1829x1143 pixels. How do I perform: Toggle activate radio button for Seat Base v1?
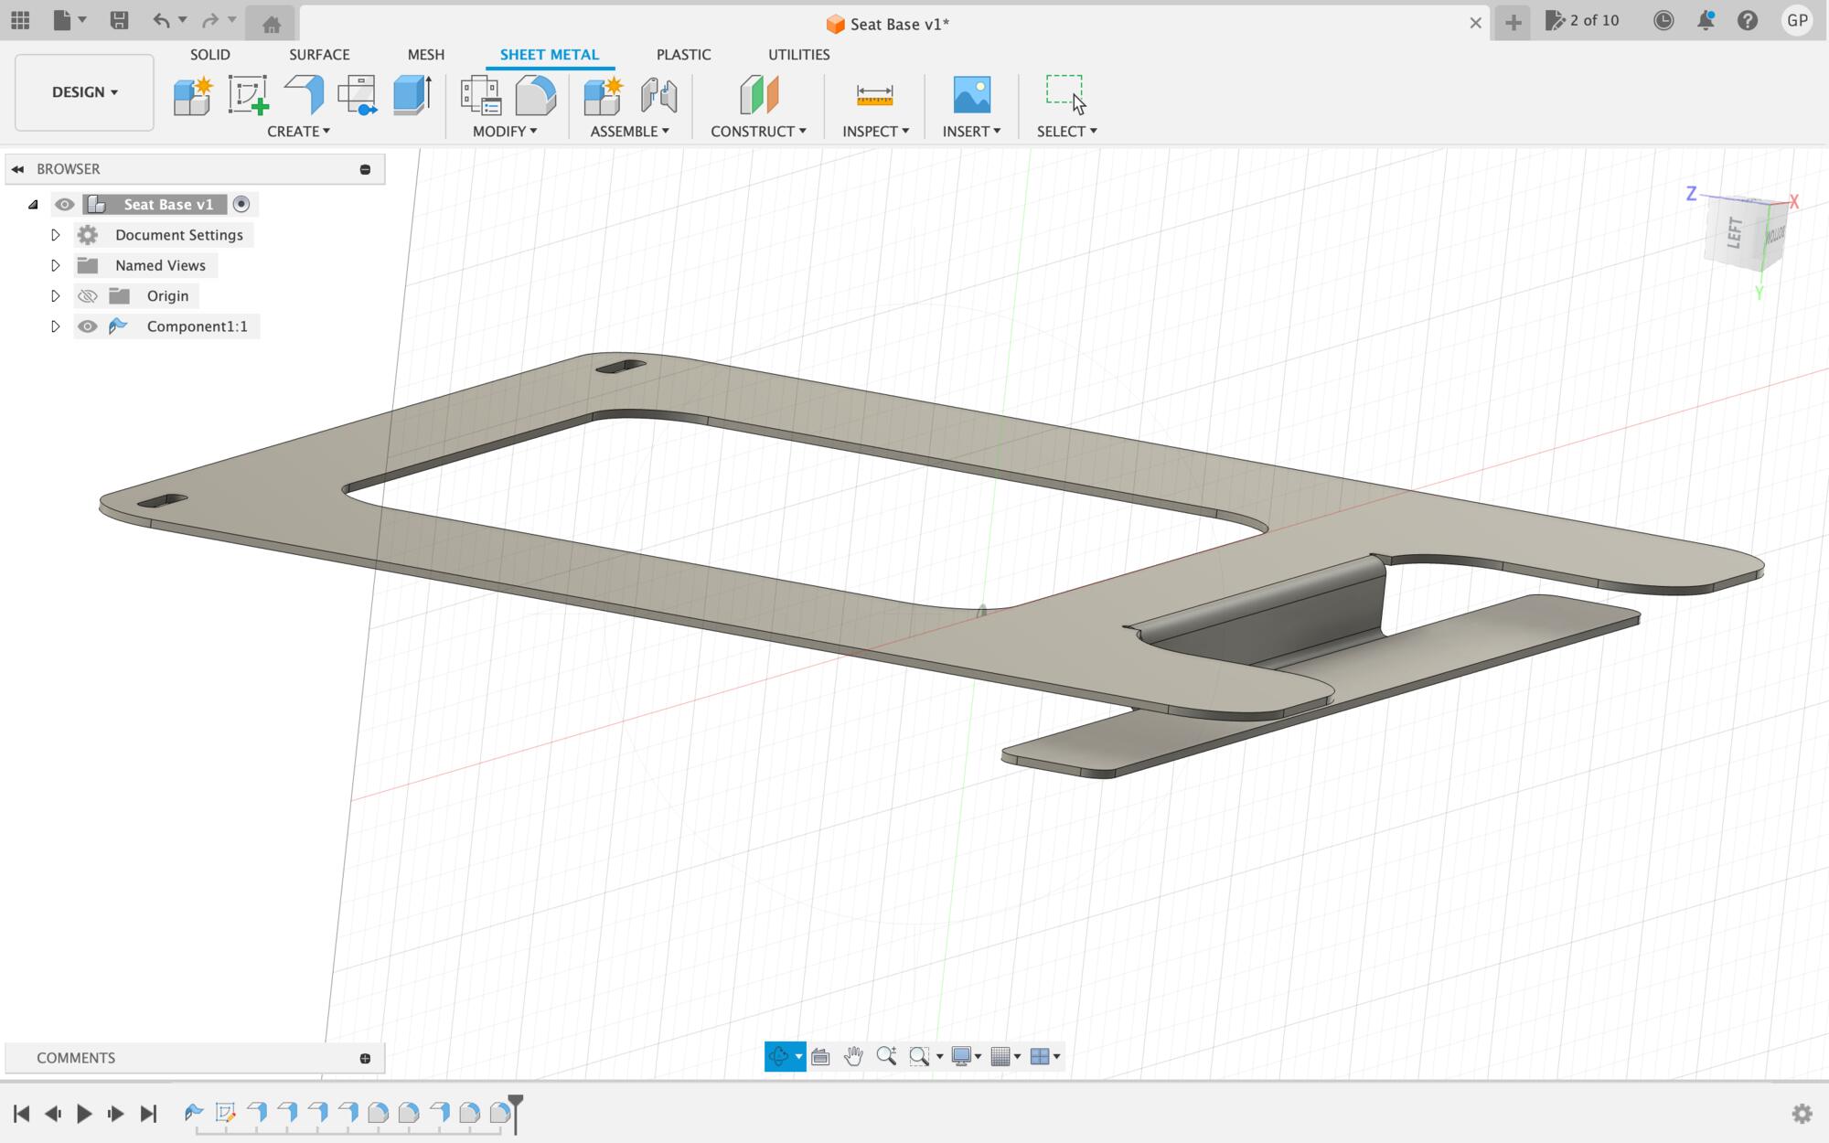coord(241,205)
